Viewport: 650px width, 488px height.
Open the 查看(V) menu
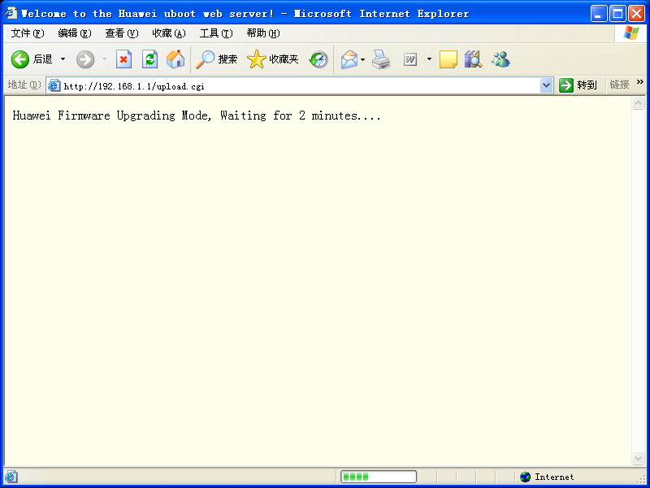[x=122, y=33]
